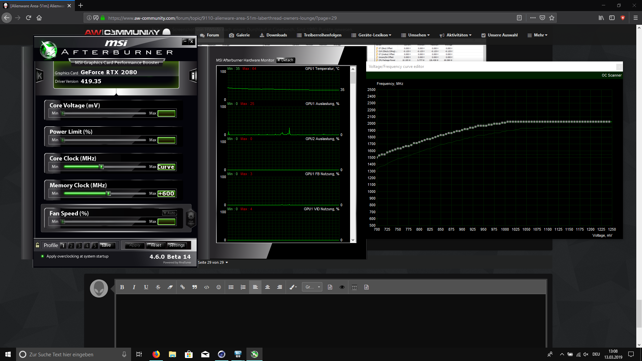
Task: Toggle the editor preview eye icon
Action: [x=342, y=287]
